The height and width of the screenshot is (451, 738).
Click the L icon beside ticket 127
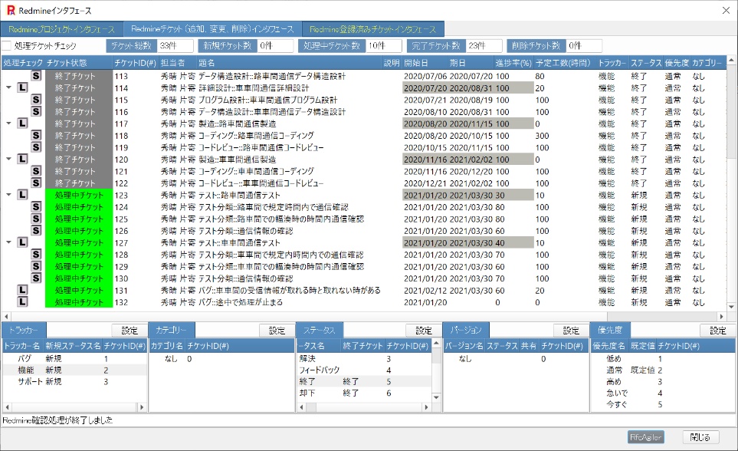[x=22, y=242]
